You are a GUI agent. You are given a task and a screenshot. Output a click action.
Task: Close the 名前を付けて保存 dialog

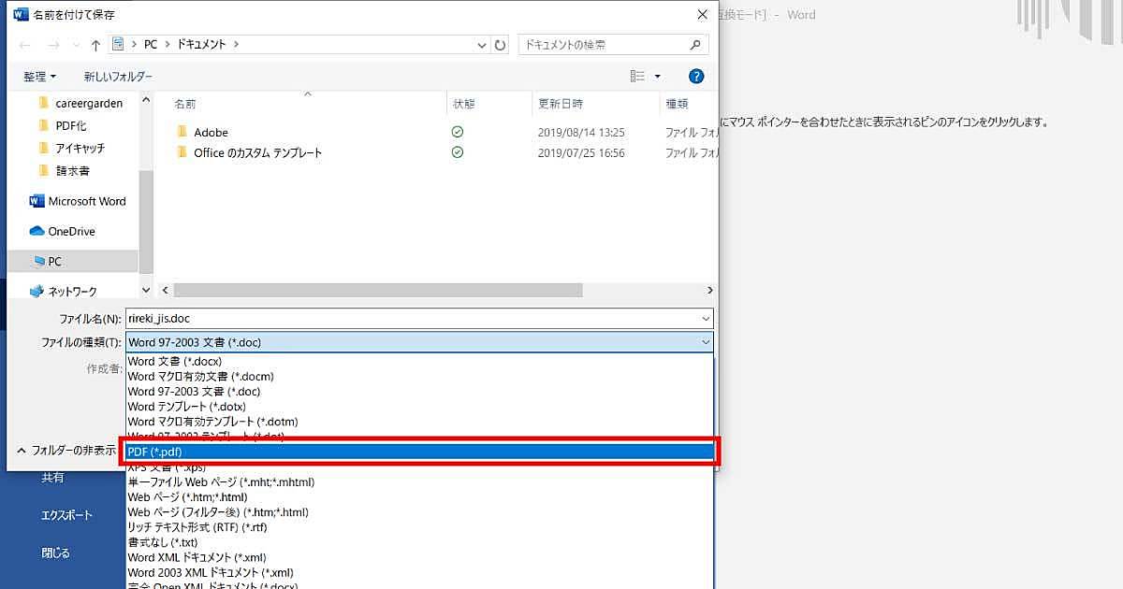pos(702,14)
